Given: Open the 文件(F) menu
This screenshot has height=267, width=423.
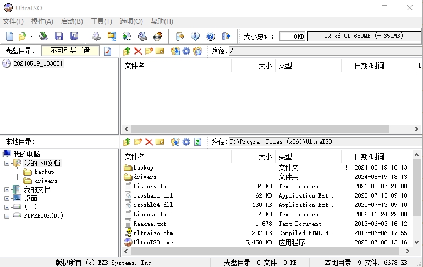Looking at the screenshot, I should pyautogui.click(x=13, y=21).
